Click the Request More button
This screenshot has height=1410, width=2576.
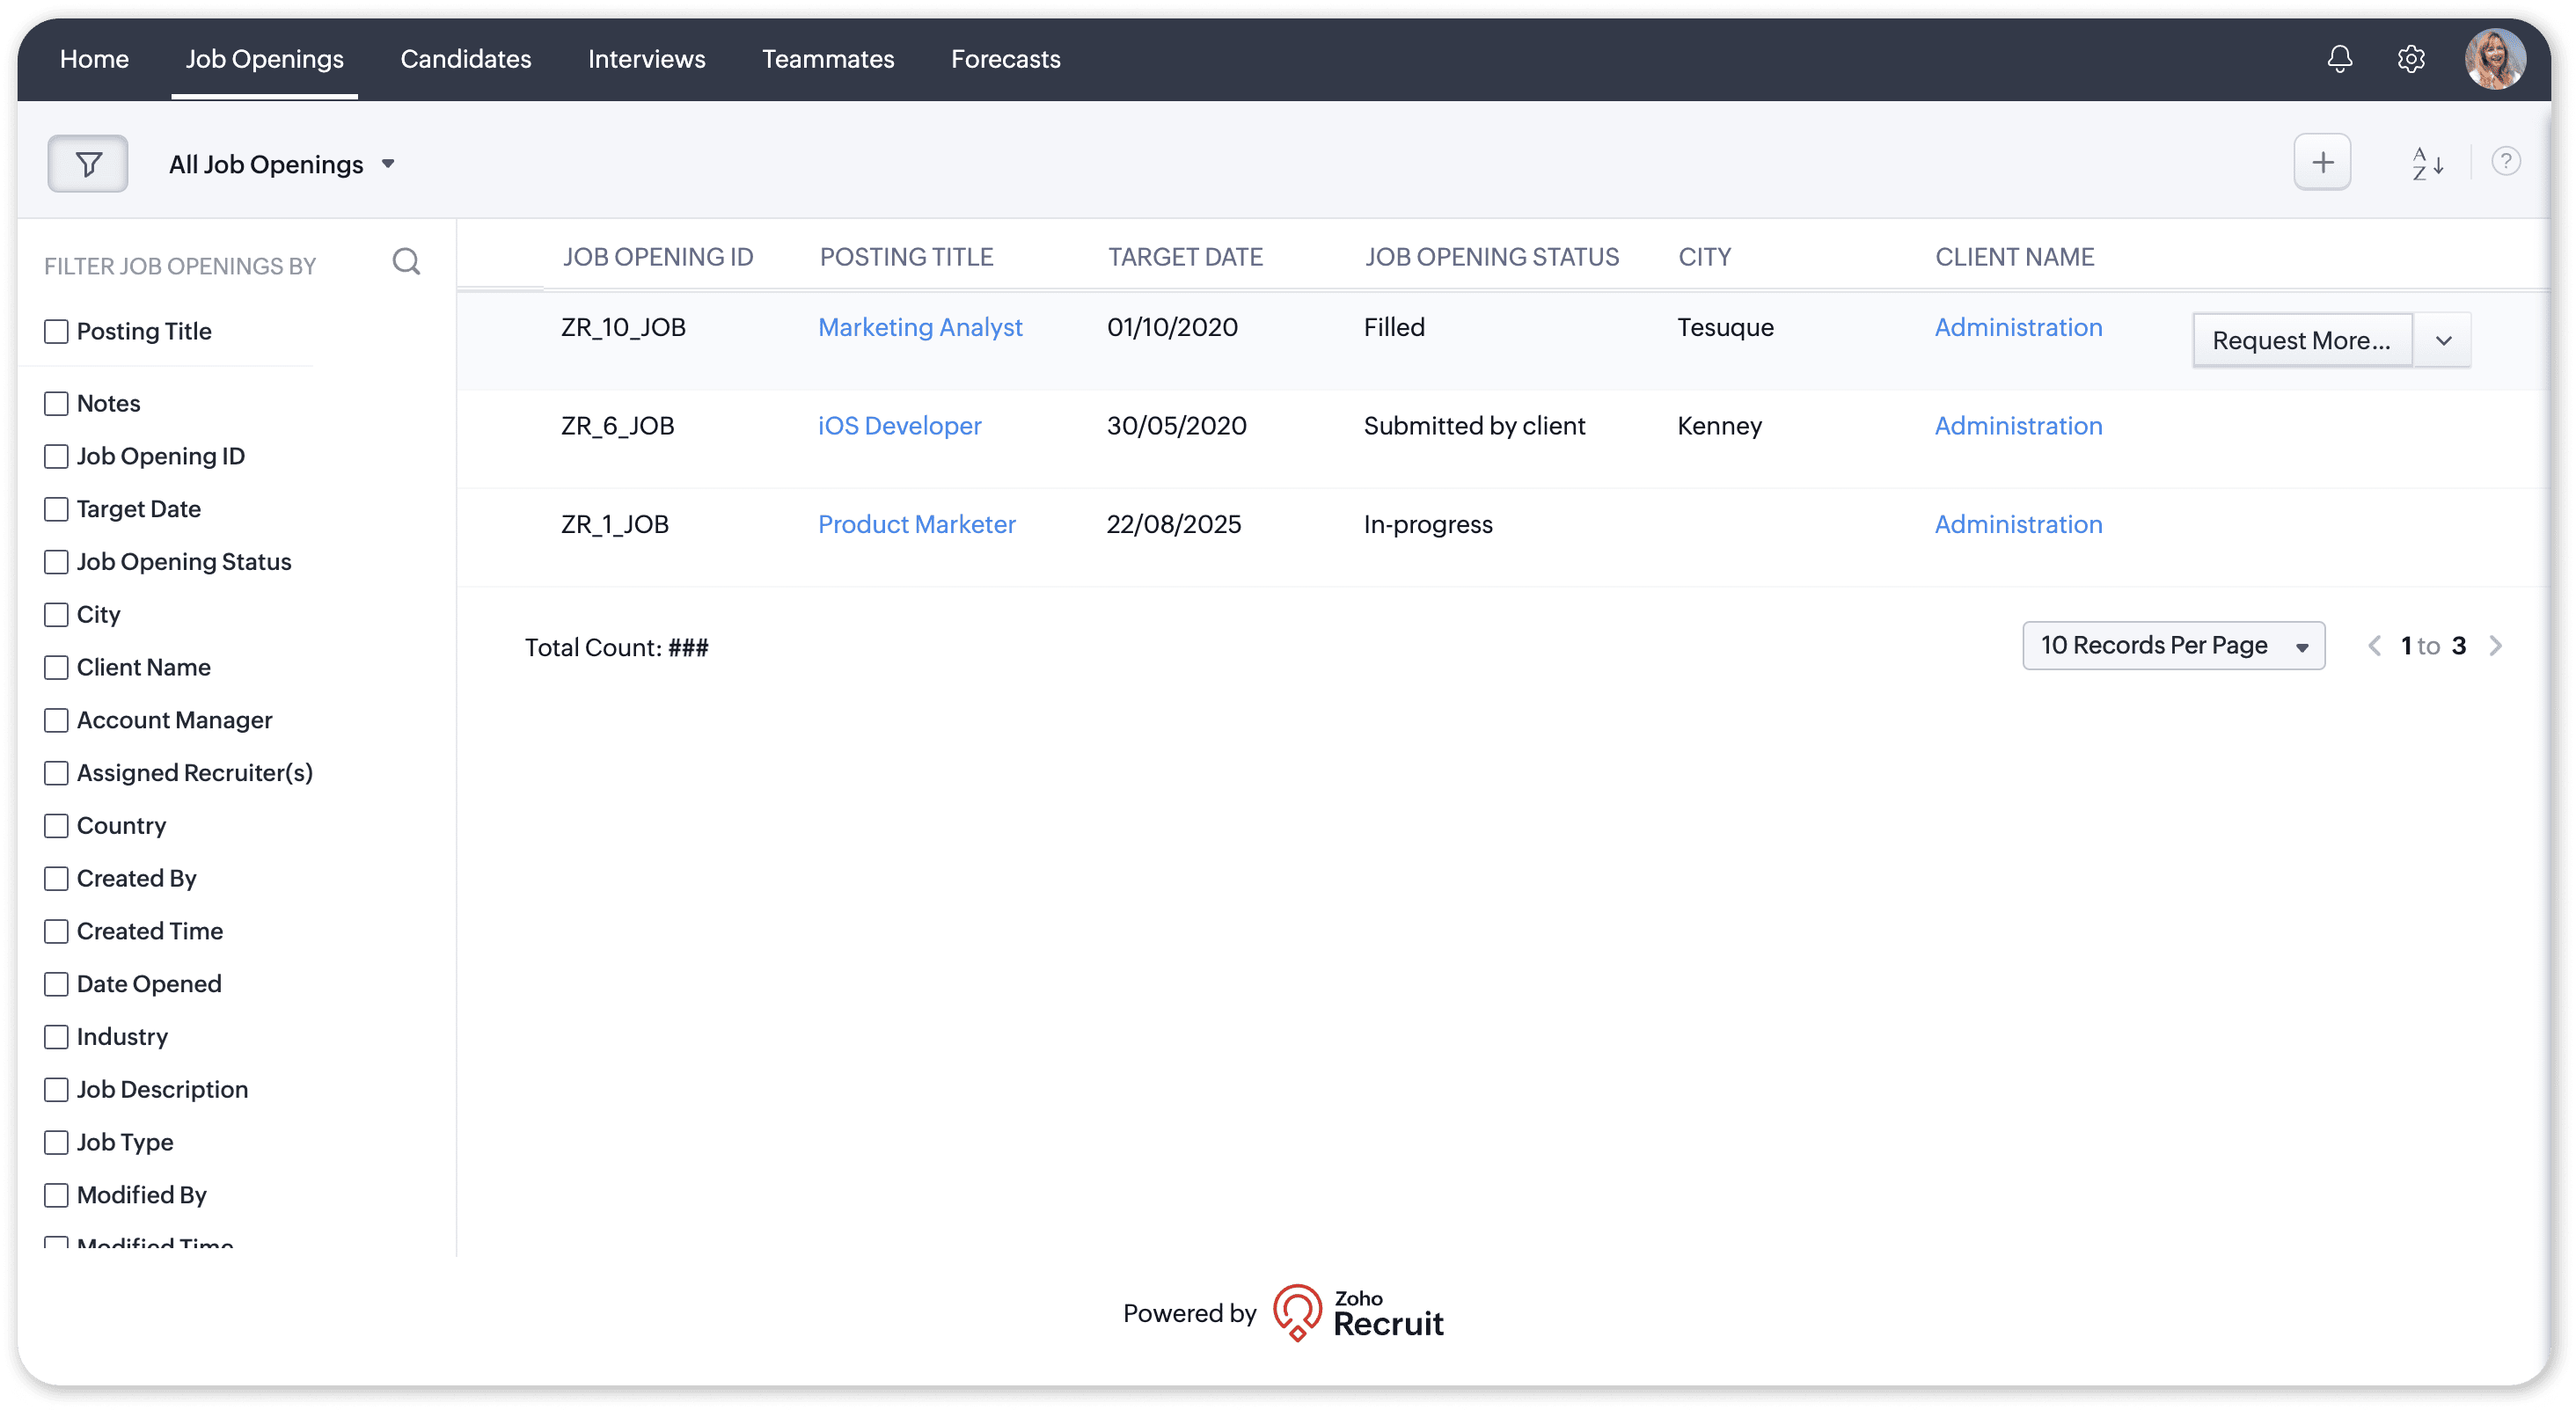(2301, 341)
